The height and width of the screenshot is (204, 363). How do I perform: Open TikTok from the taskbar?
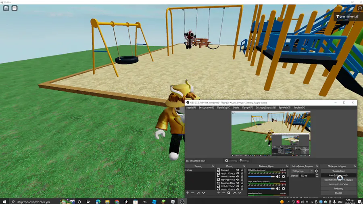pyautogui.click(x=126, y=202)
